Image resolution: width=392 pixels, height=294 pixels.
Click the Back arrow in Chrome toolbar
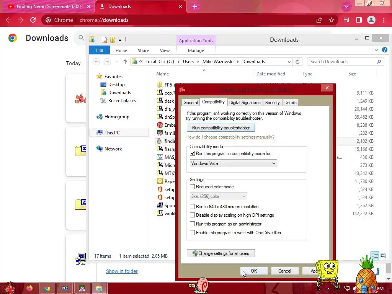pyautogui.click(x=8, y=20)
